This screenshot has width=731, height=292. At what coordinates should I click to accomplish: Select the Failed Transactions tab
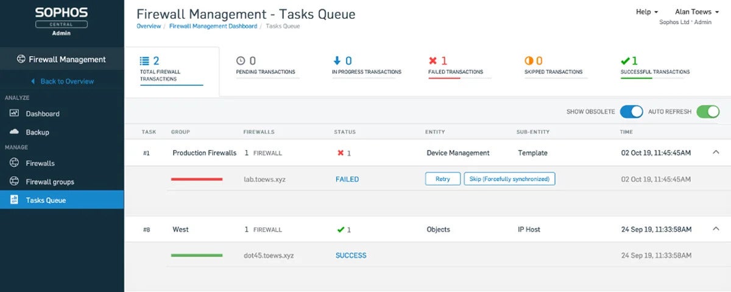point(455,66)
